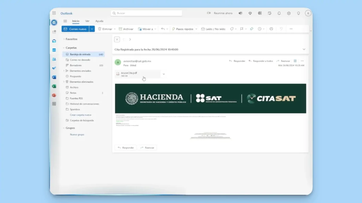The image size is (362, 203).
Task: Collapse the Carpetas section
Action: coord(64,48)
